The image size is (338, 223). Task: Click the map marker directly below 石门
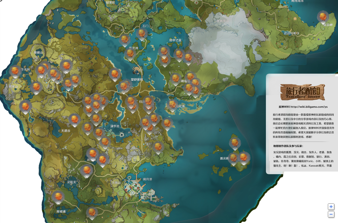142,34
